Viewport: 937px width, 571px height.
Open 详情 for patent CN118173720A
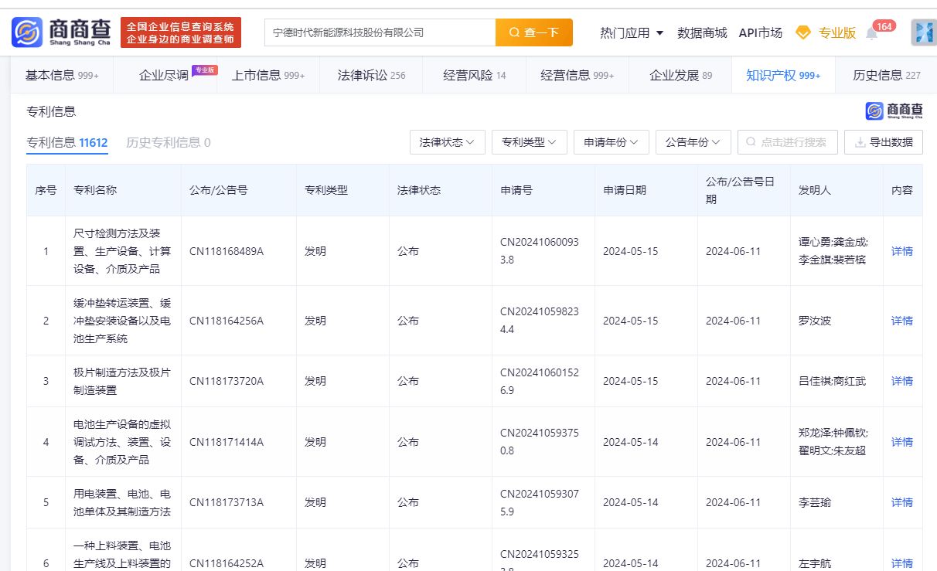click(x=902, y=381)
